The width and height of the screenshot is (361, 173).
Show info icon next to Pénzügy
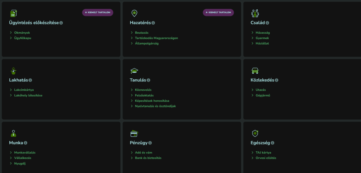click(x=150, y=143)
